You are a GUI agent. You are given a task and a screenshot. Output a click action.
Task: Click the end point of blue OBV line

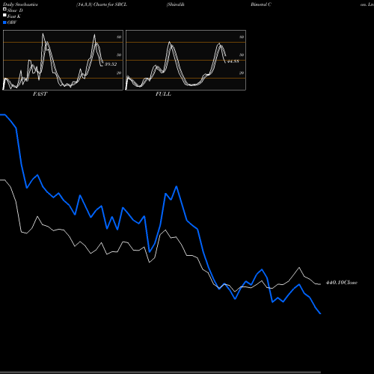coord(320,313)
